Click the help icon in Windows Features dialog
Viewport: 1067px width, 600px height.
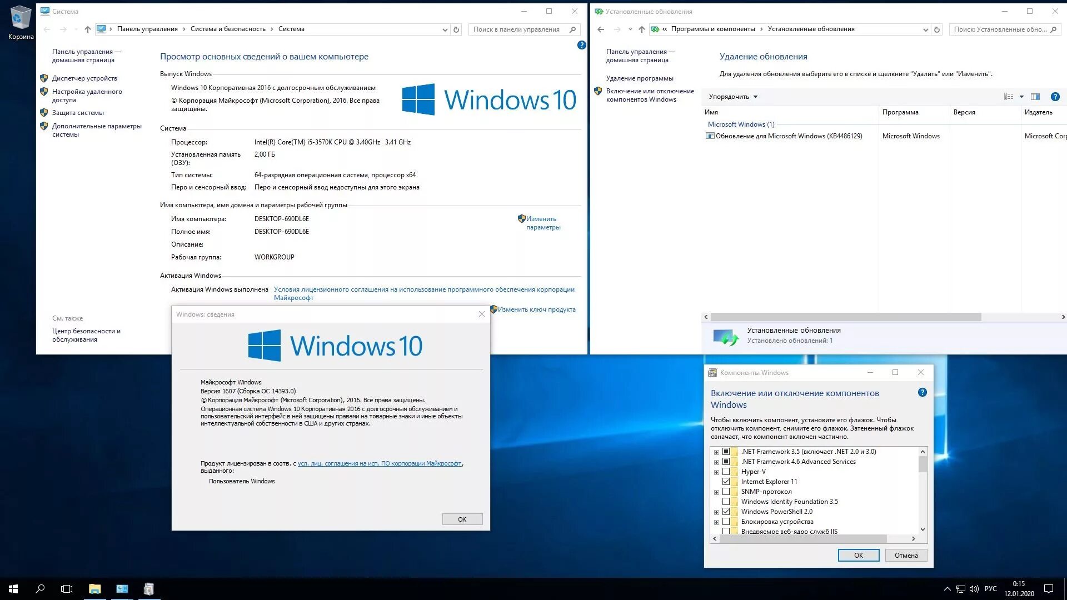tap(922, 393)
